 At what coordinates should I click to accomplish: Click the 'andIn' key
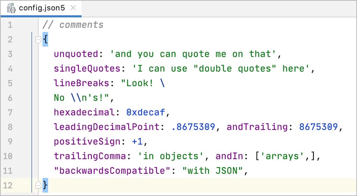point(229,156)
